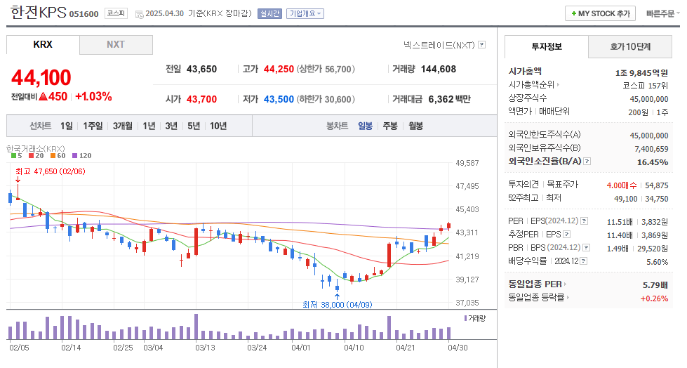Click the help icon next to 외국인소진율(B/A)
Screen dimensions: 687x368
(587, 162)
